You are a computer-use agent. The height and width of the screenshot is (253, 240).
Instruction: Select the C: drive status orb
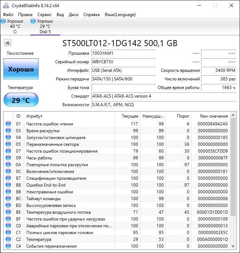[4, 21]
